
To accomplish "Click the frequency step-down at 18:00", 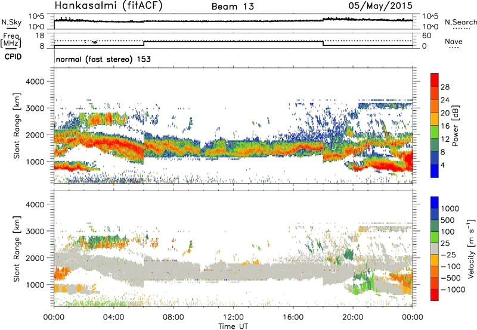I will point(323,43).
